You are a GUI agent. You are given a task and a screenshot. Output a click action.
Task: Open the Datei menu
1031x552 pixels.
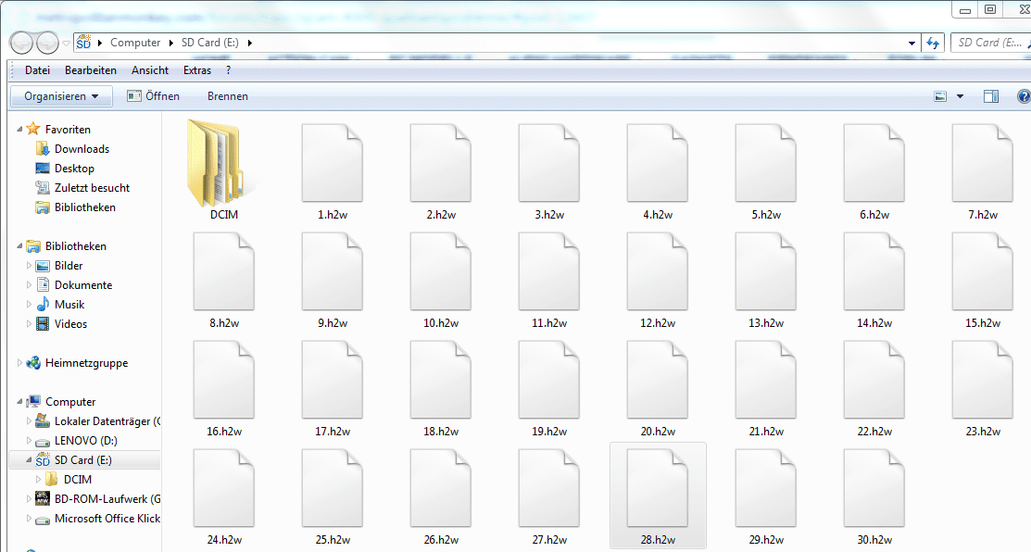(37, 70)
